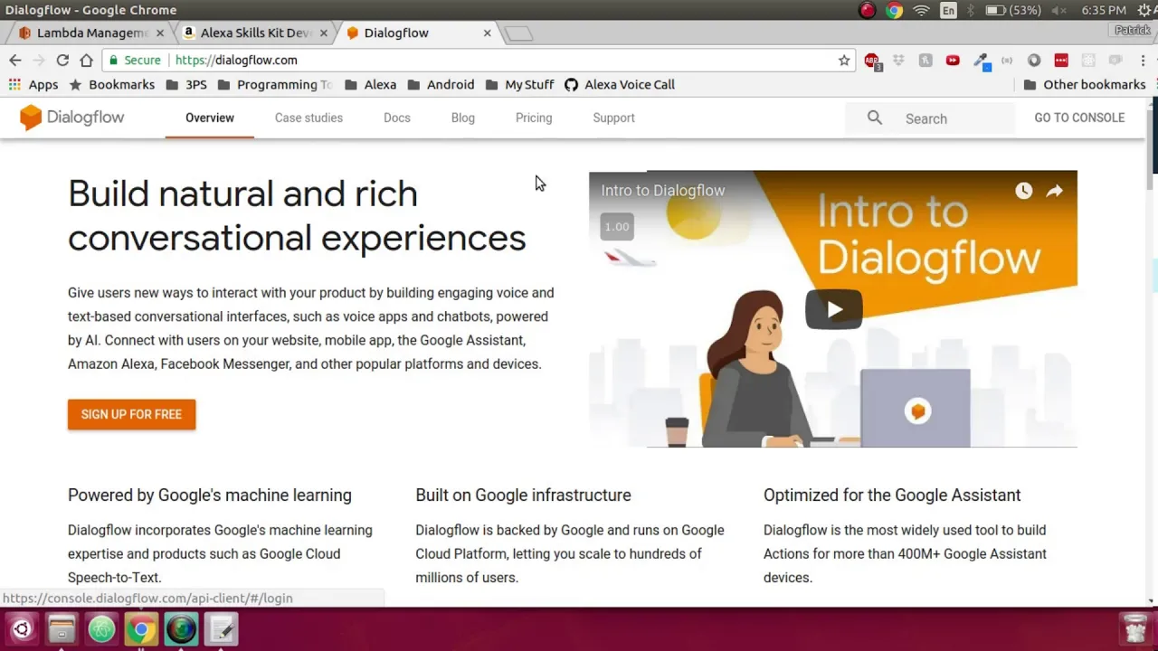
Task: Click the Dialogflow logo in site header
Action: coord(71,118)
